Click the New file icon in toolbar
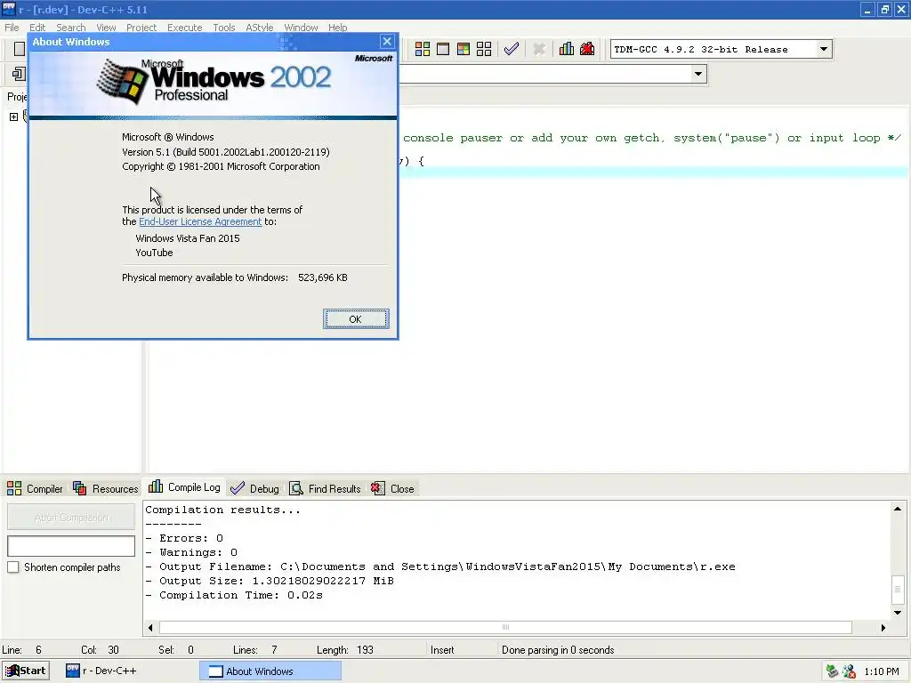This screenshot has height=683, width=911. 20,50
